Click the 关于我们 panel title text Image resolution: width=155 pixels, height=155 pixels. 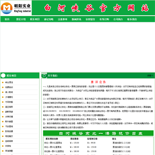[53, 76]
